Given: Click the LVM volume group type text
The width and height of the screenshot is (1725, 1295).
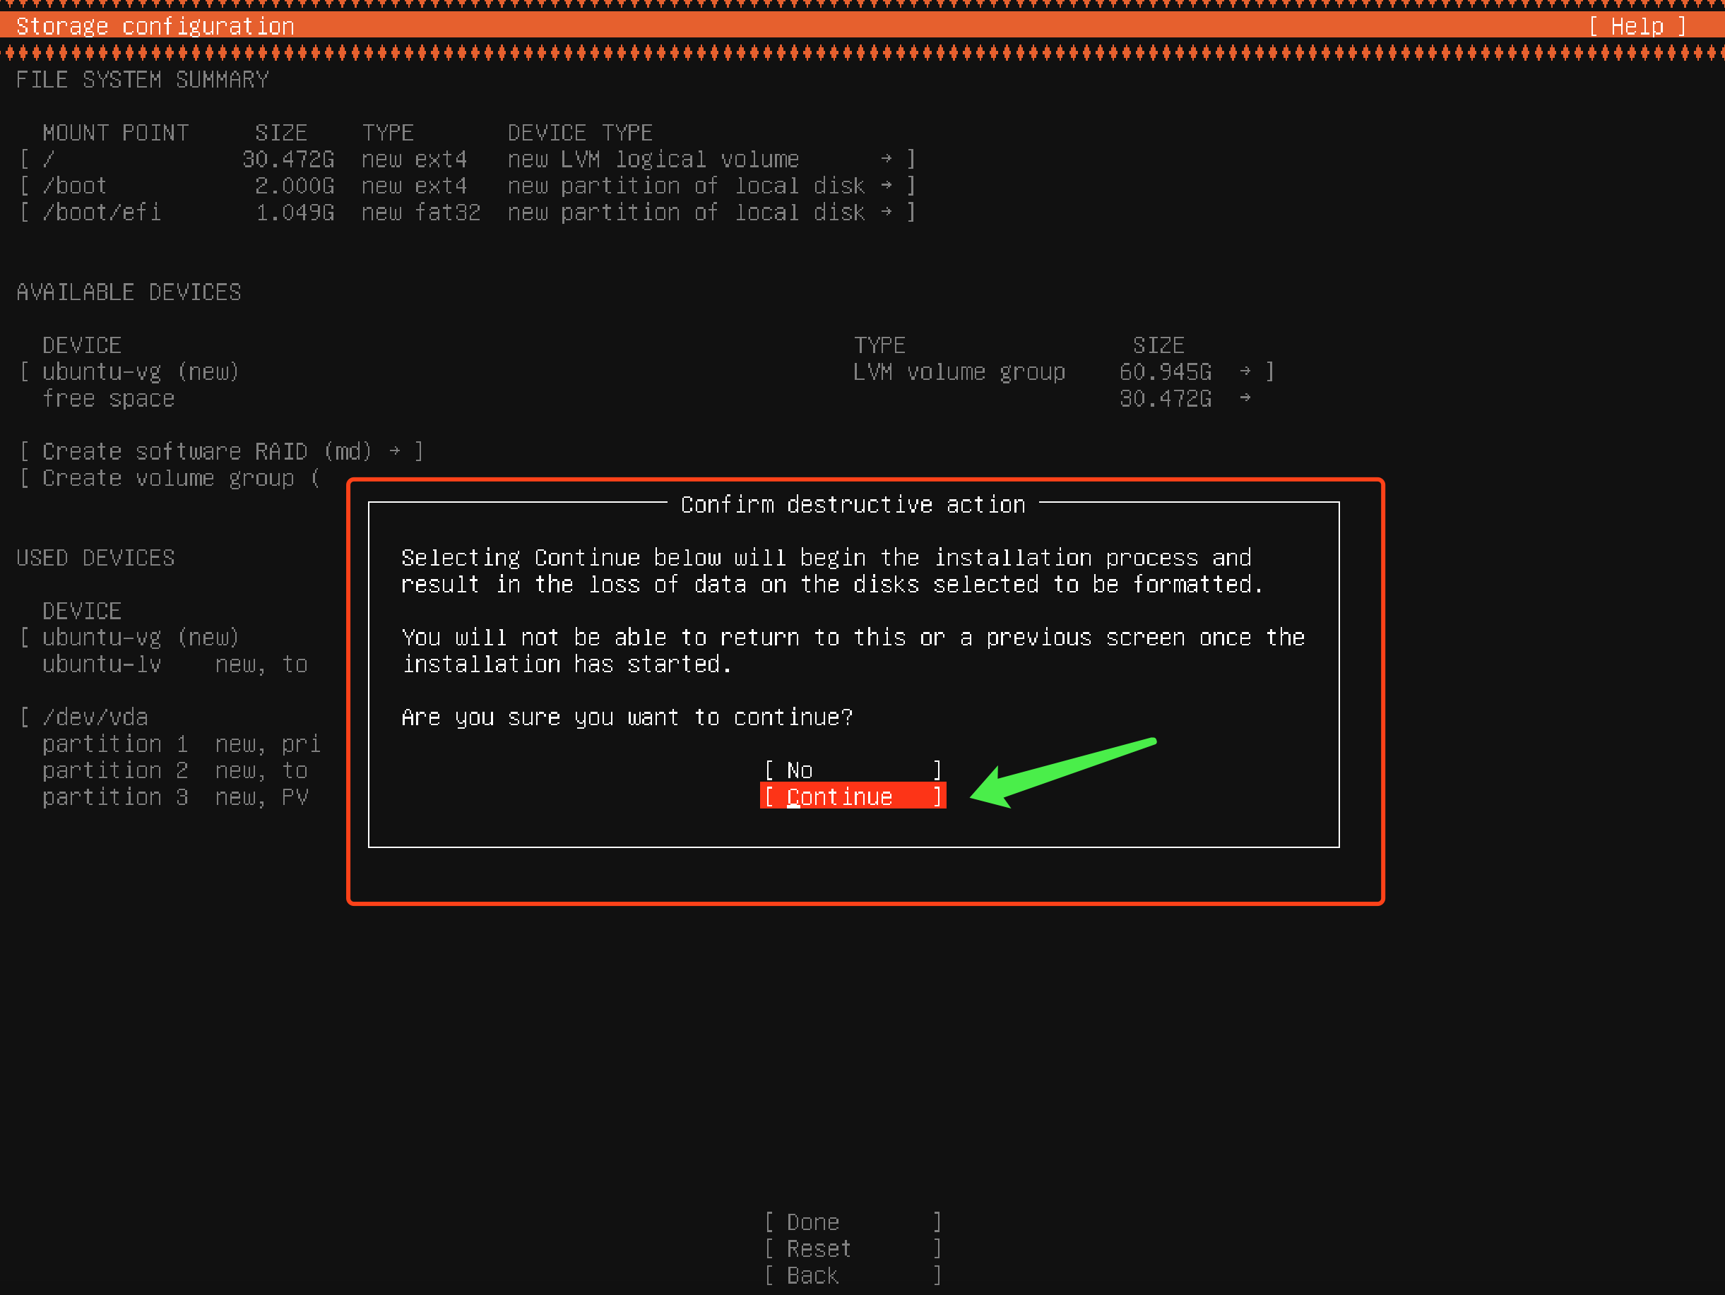Looking at the screenshot, I should 959,372.
